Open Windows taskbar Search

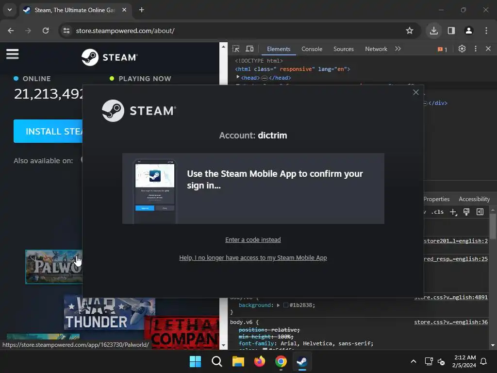[217, 361]
